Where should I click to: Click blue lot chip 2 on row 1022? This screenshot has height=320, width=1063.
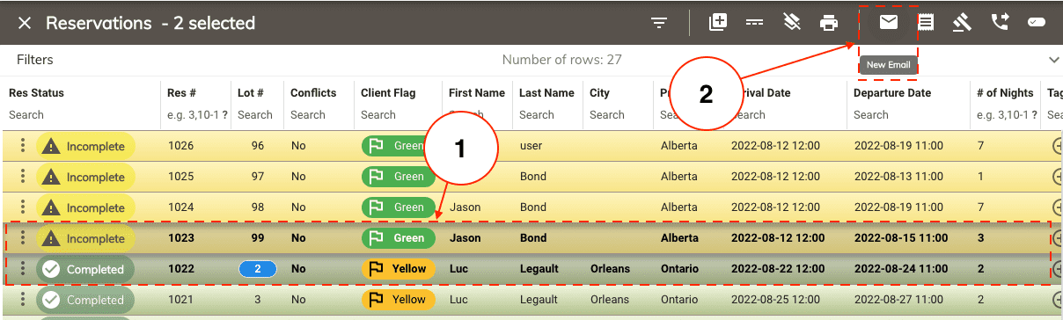tap(257, 269)
